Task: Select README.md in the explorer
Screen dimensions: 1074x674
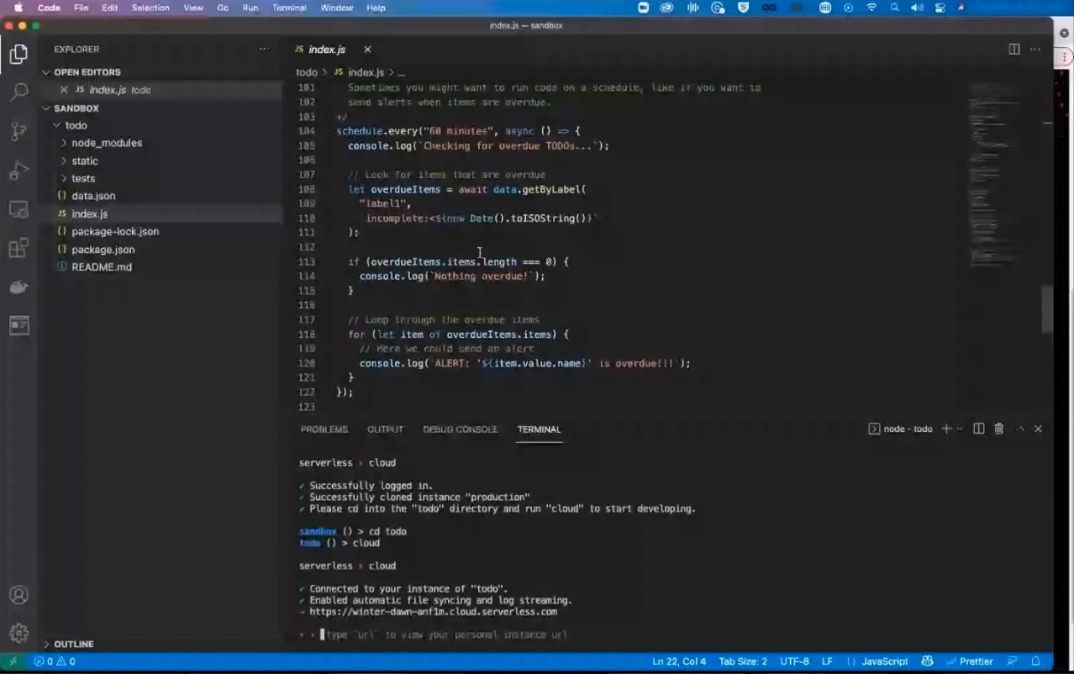Action: point(102,266)
